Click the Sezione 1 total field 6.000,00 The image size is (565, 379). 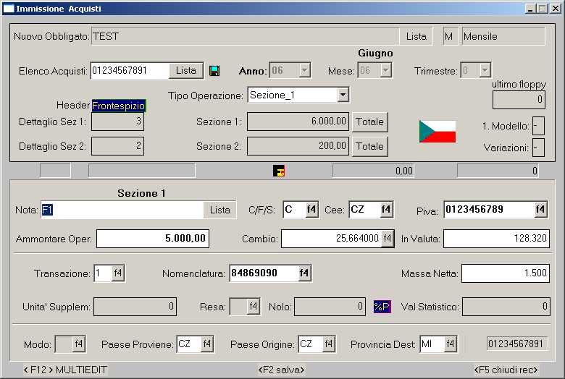click(298, 122)
